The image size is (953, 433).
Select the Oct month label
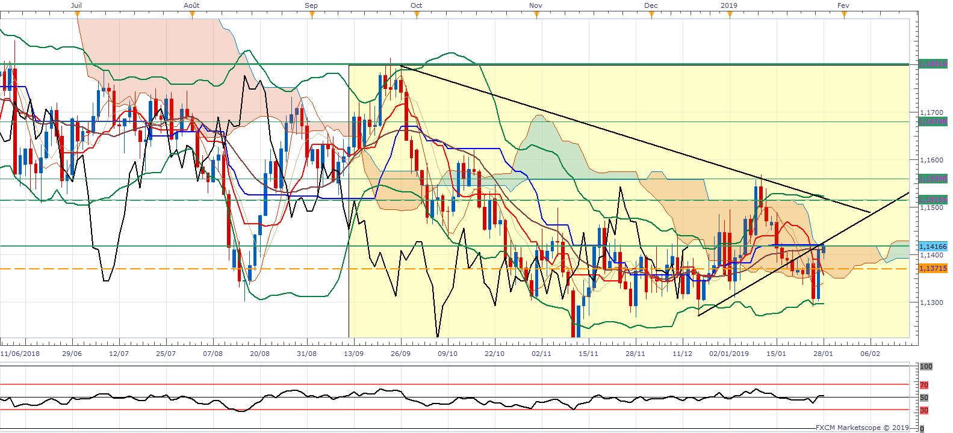417,5
